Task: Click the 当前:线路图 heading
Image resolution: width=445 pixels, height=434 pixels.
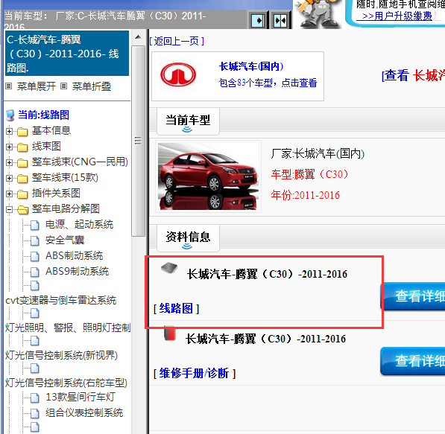Action: click(x=43, y=115)
